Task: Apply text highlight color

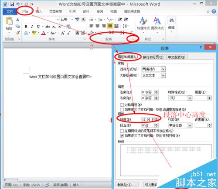Action: [x=34, y=33]
